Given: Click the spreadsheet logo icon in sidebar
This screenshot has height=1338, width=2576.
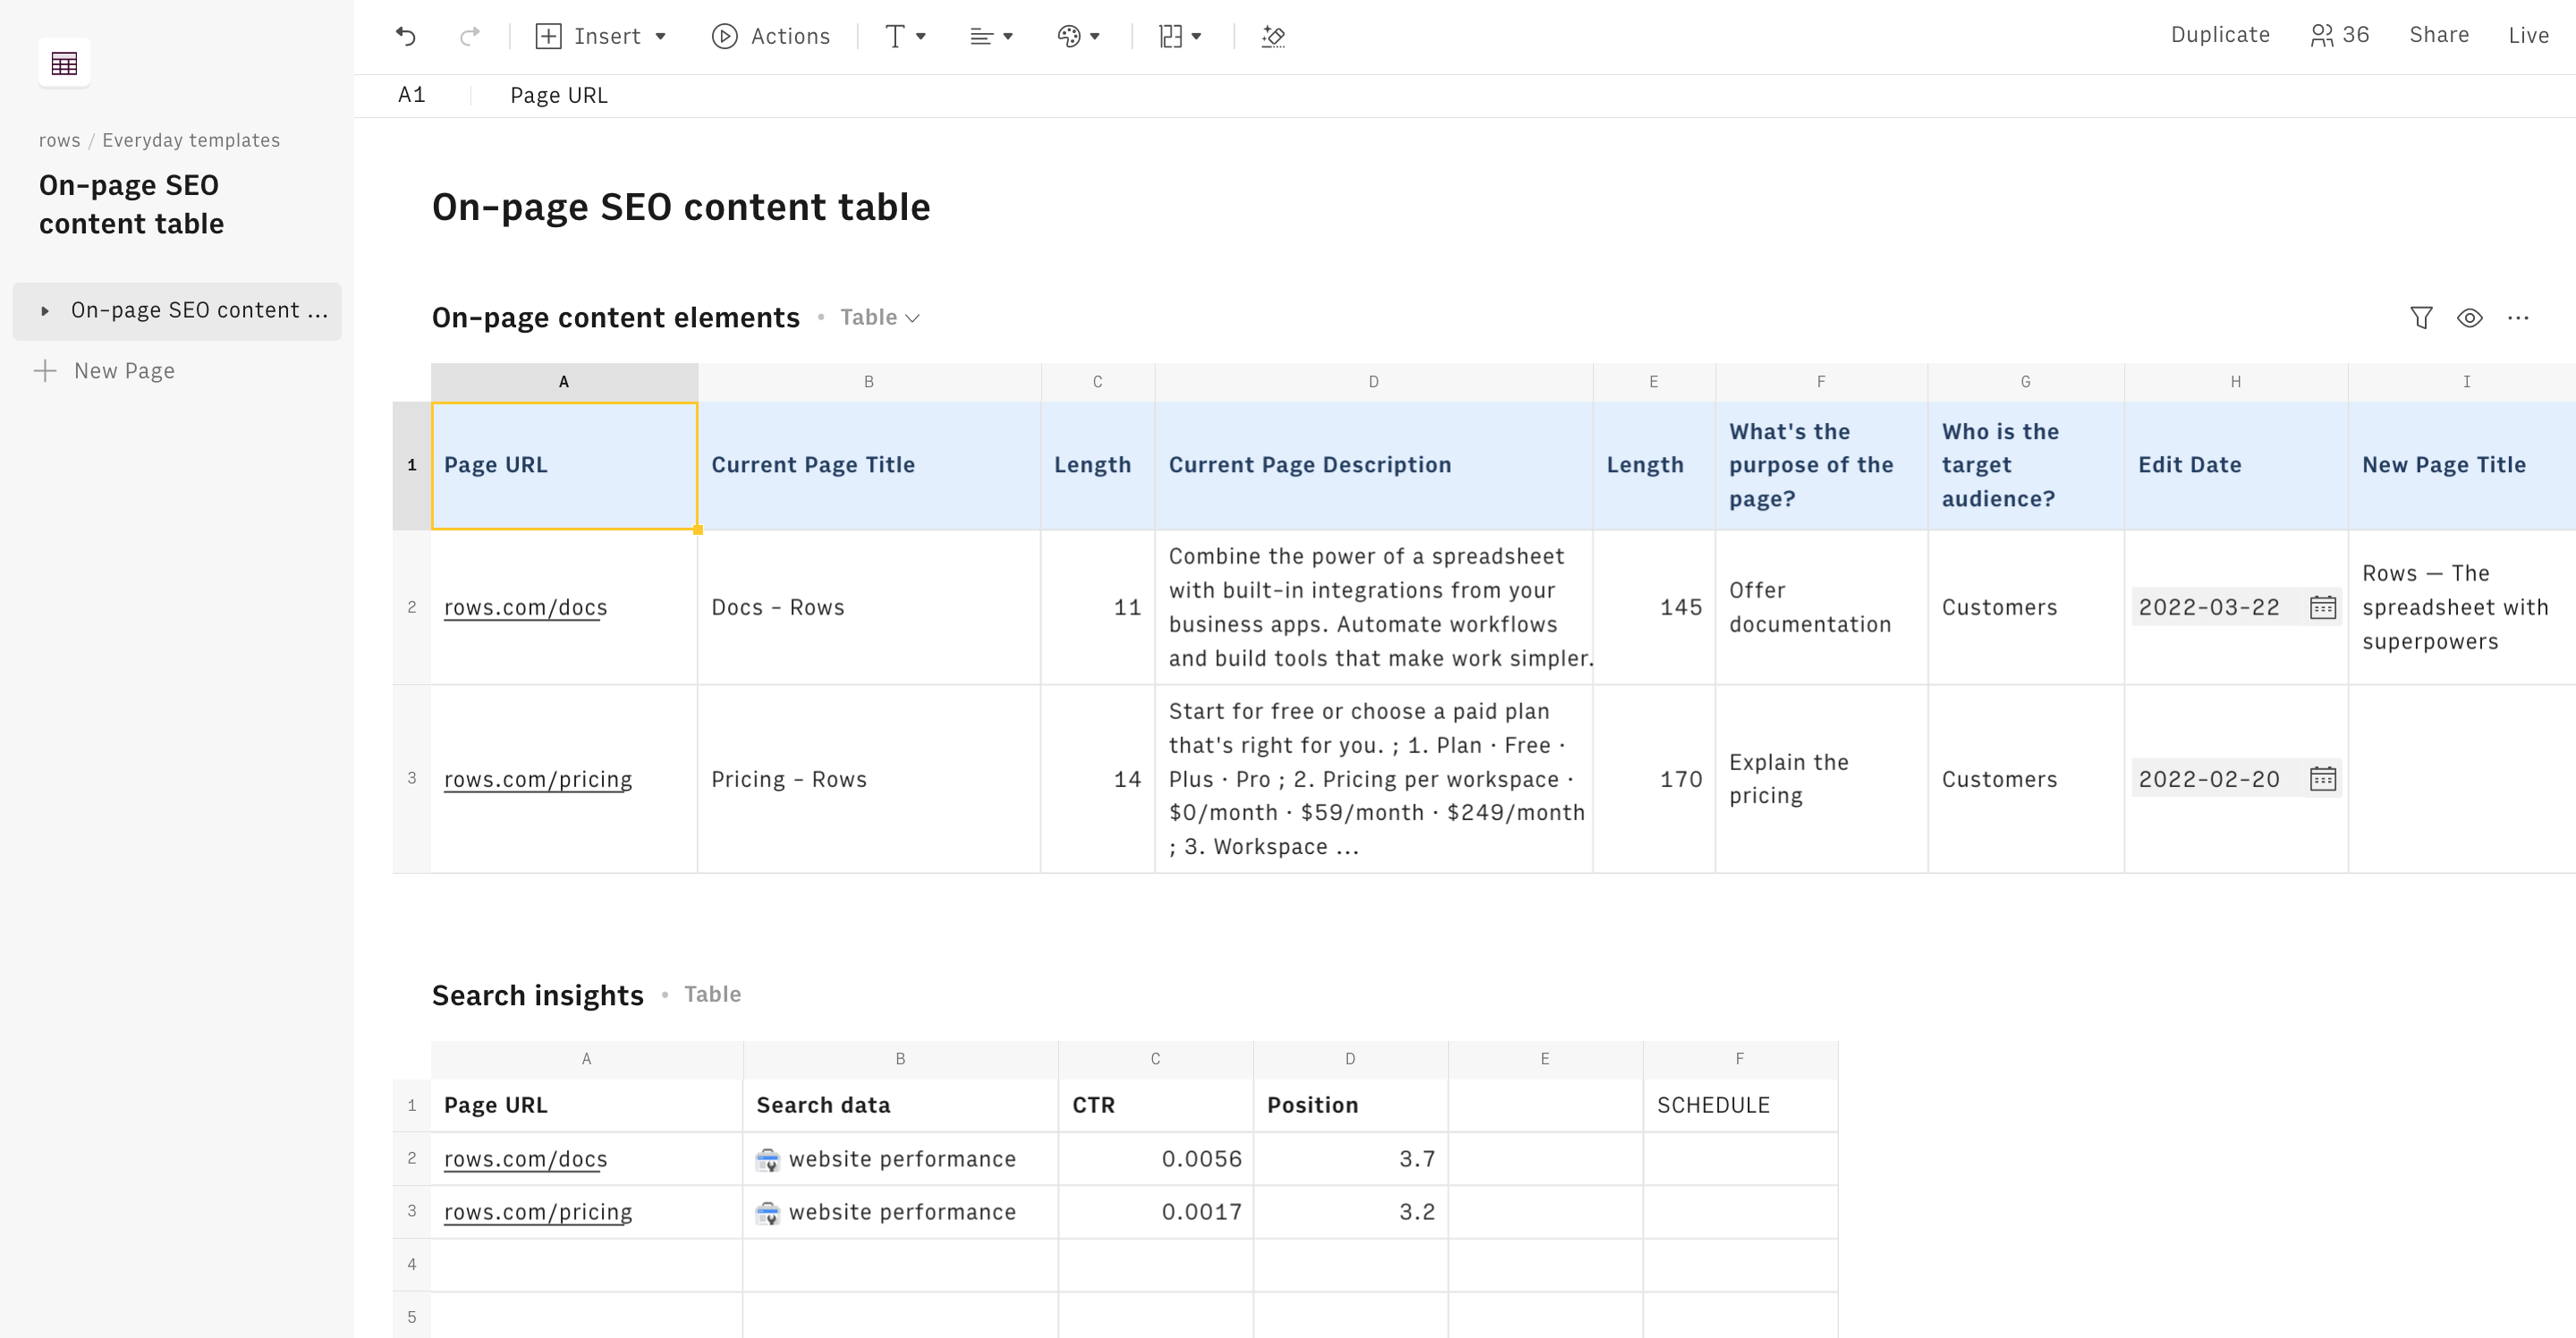Looking at the screenshot, I should coord(64,64).
